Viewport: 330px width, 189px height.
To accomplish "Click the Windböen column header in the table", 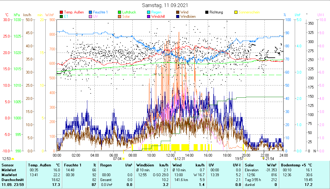I will tap(145, 165).
